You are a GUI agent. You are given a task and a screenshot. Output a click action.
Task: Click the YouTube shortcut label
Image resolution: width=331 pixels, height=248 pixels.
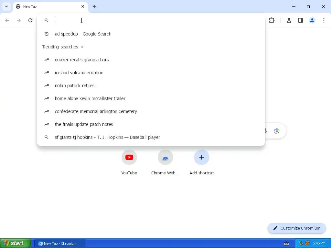click(x=129, y=173)
